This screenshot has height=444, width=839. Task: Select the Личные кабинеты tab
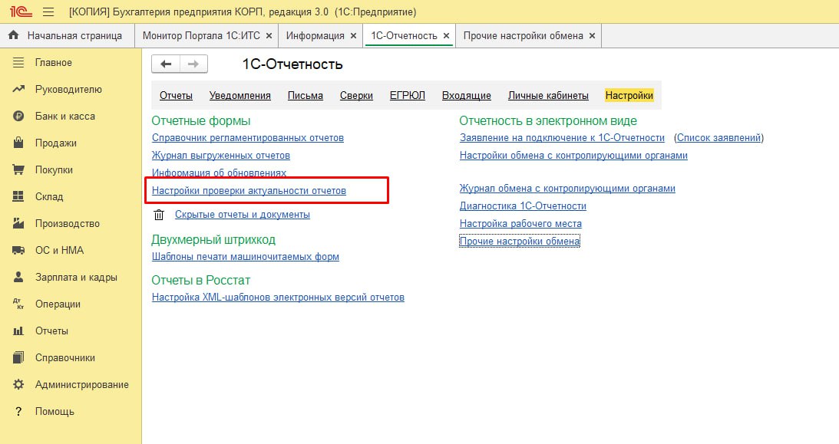548,96
